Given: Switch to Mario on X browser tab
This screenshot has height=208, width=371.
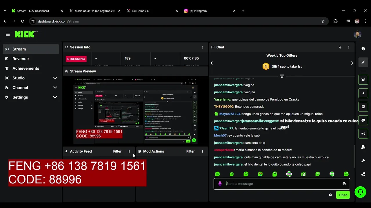Looking at the screenshot, I should pyautogui.click(x=95, y=11).
